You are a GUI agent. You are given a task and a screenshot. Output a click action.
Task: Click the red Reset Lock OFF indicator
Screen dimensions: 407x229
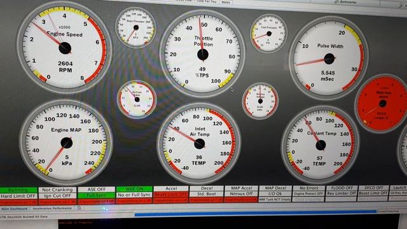171,195
